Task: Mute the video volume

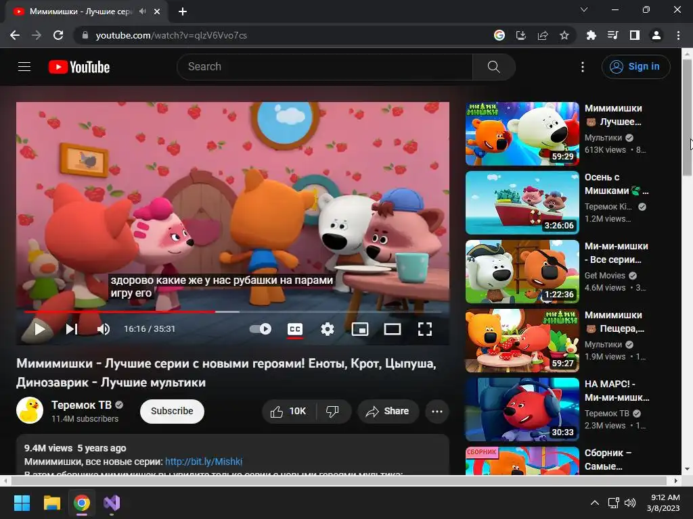Action: click(x=104, y=329)
